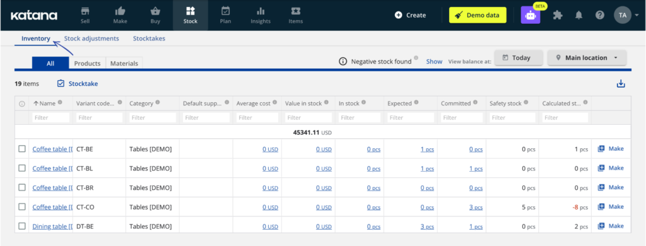The width and height of the screenshot is (646, 246).
Task: Select the Dining table DT-BE row checkbox
Action: [x=22, y=226]
